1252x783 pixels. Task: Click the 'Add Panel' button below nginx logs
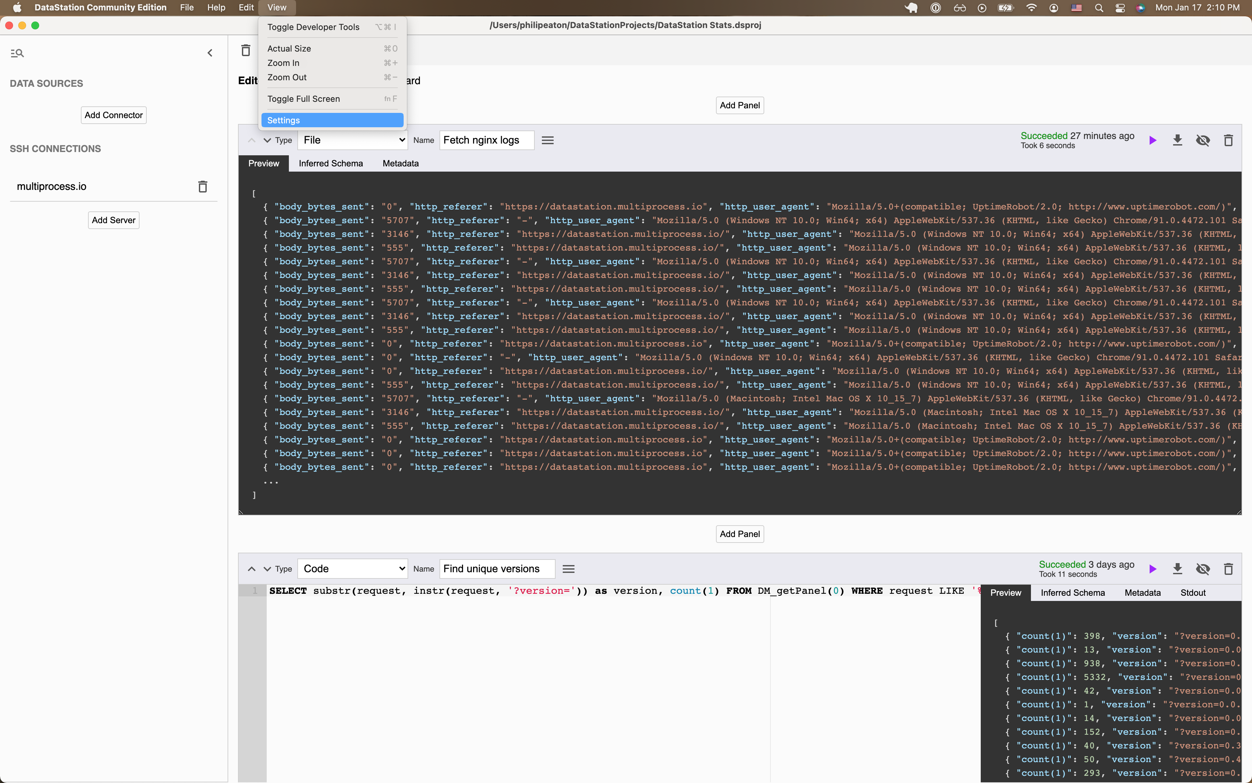[739, 533]
